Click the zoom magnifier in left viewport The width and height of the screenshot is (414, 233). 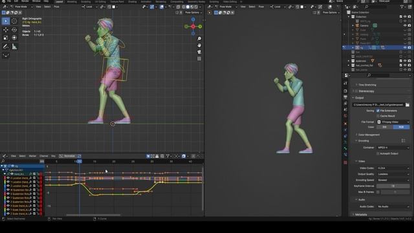click(199, 39)
